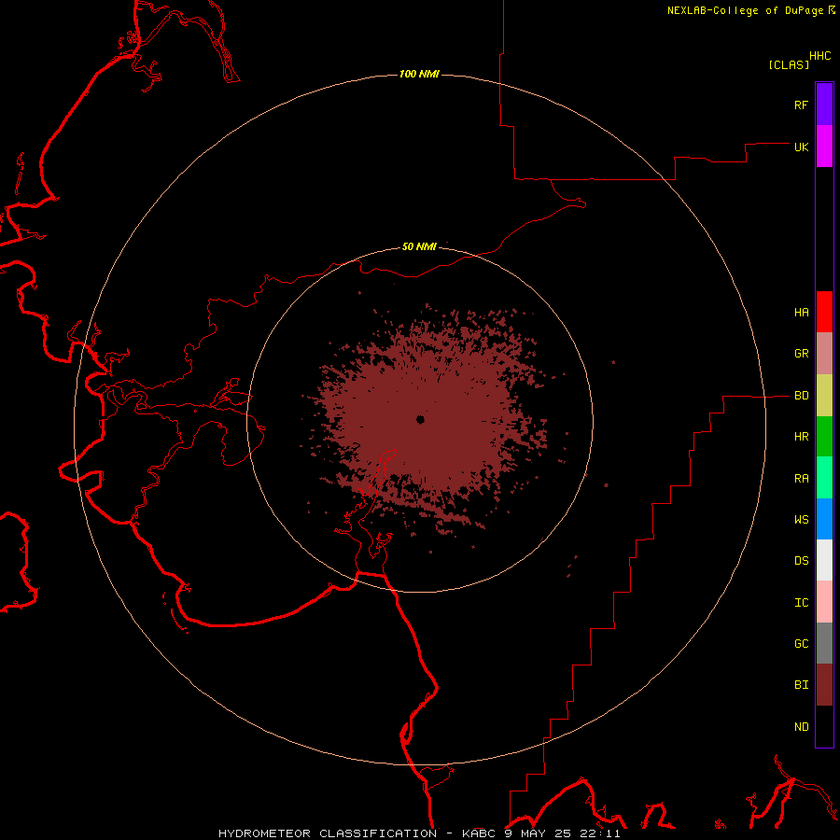
Task: Click the WS blue legend swatch
Action: [x=824, y=519]
